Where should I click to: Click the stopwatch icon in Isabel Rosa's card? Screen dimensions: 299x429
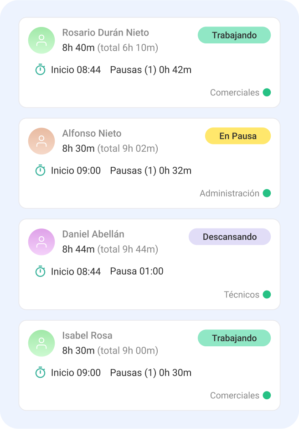click(41, 373)
